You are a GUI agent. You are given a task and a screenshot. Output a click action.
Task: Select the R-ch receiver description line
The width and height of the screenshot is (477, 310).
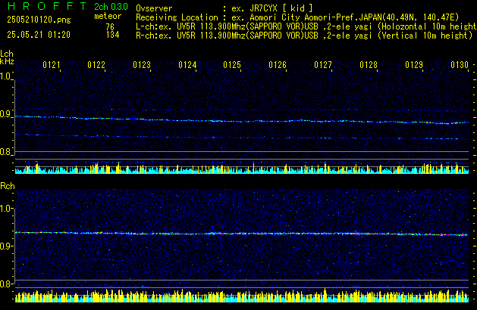coord(304,36)
